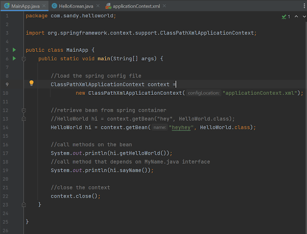Screen dimensions: 307x234
Task: Switch to the MainApp.java tab
Action: 24,6
